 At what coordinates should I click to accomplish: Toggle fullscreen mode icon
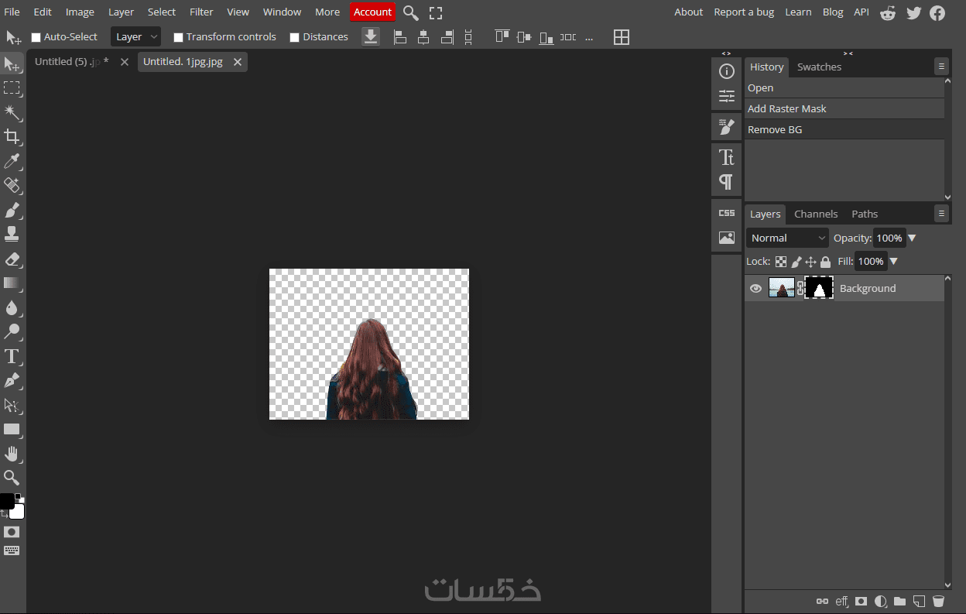(436, 12)
